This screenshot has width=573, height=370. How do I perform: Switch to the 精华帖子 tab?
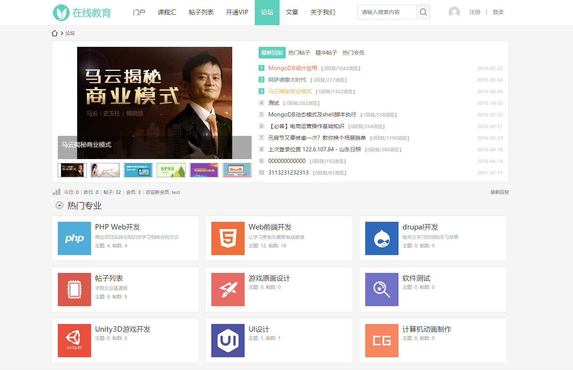click(x=326, y=53)
